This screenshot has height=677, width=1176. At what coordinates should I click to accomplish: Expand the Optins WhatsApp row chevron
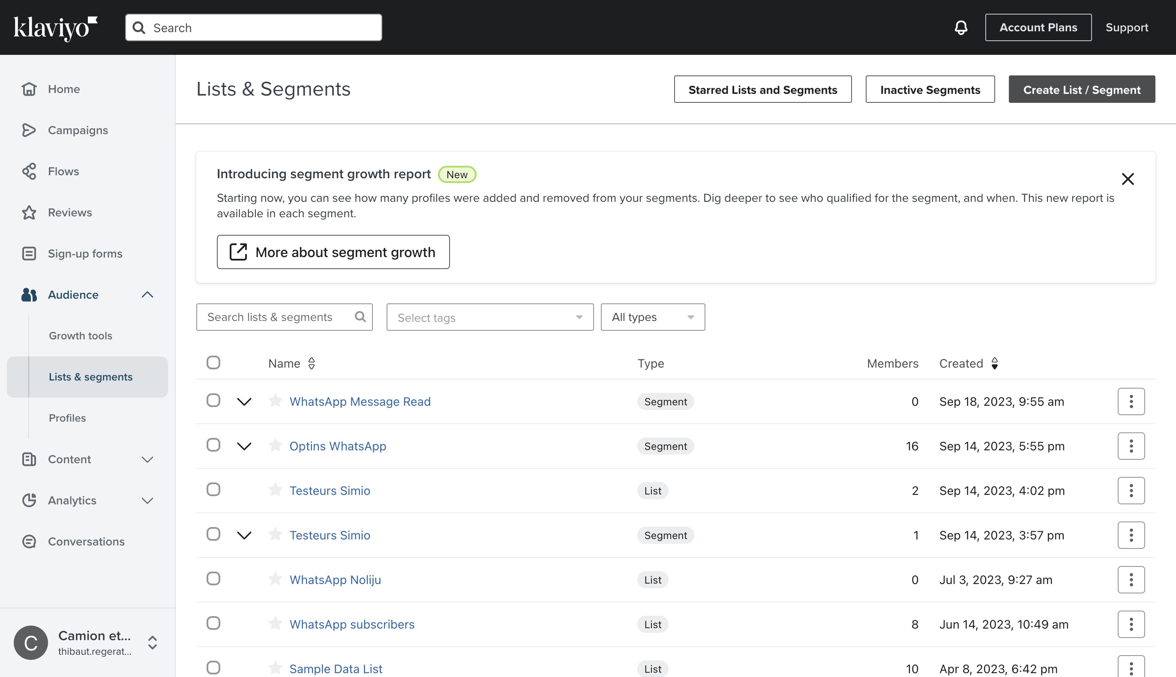click(244, 446)
